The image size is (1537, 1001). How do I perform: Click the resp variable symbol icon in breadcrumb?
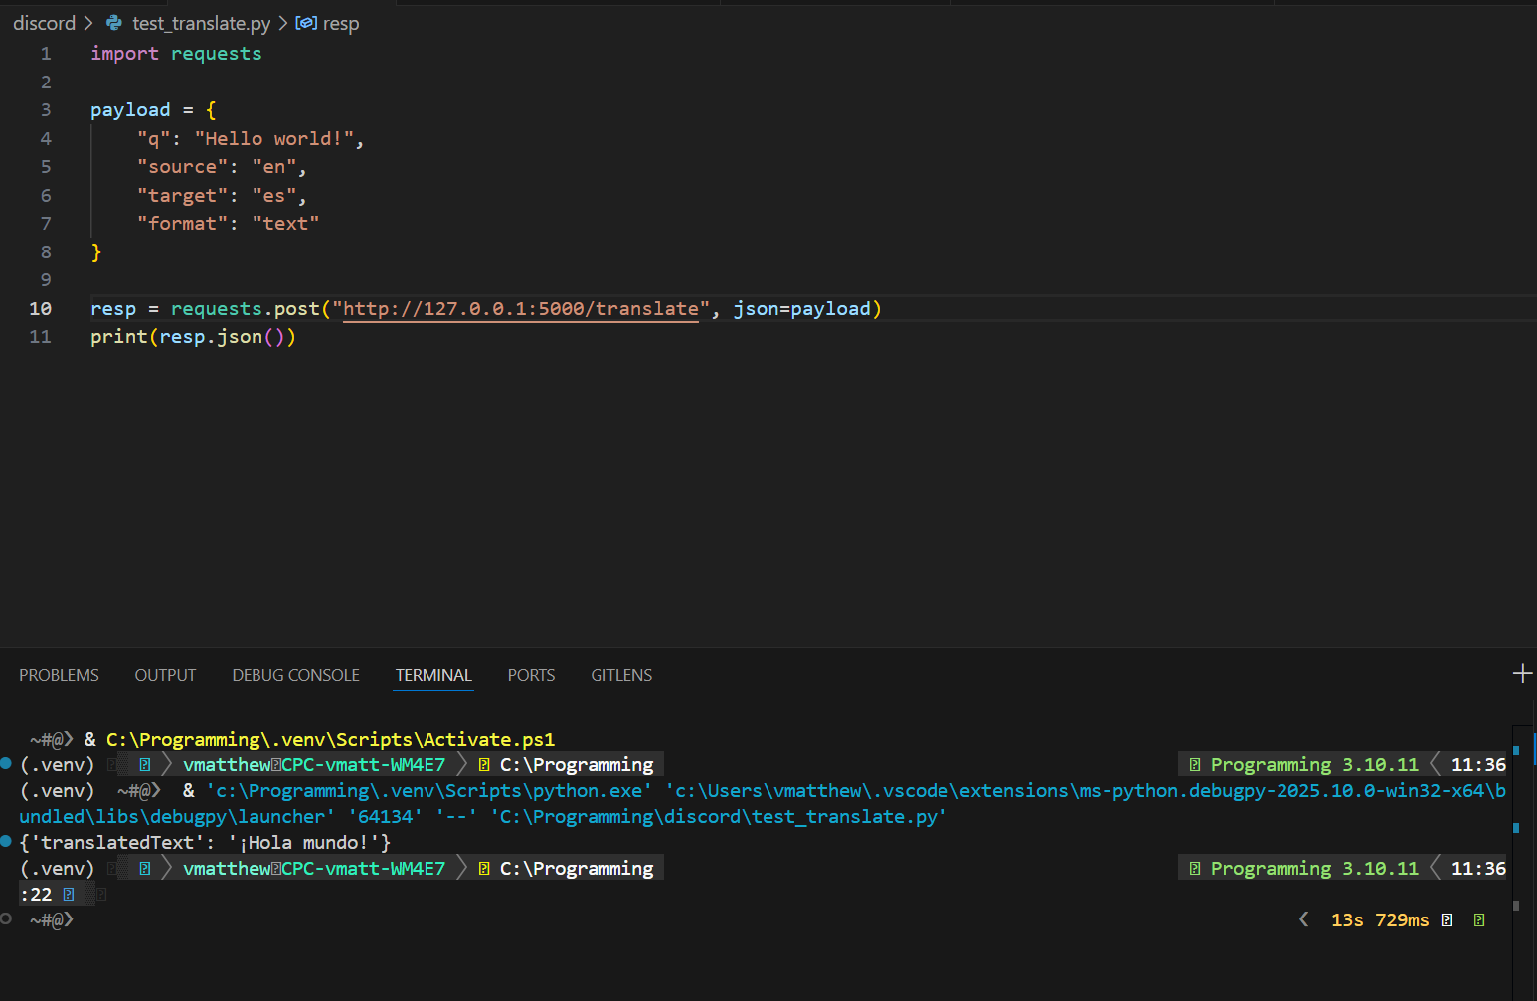click(306, 23)
